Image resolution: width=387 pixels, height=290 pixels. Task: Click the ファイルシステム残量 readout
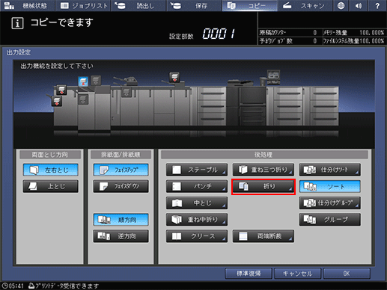[353, 41]
